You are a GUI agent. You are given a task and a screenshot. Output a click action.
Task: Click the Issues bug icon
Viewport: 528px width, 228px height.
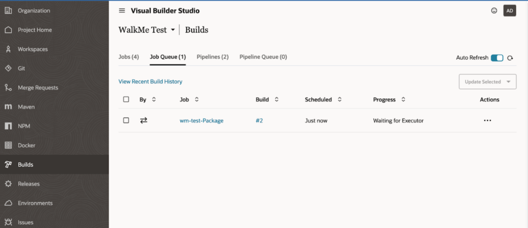point(8,222)
